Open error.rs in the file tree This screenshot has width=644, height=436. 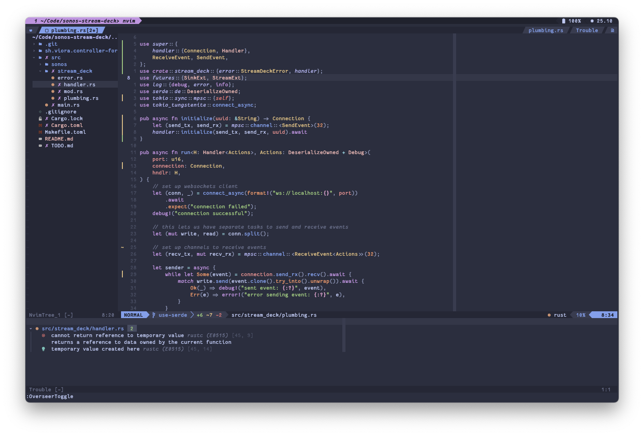70,78
